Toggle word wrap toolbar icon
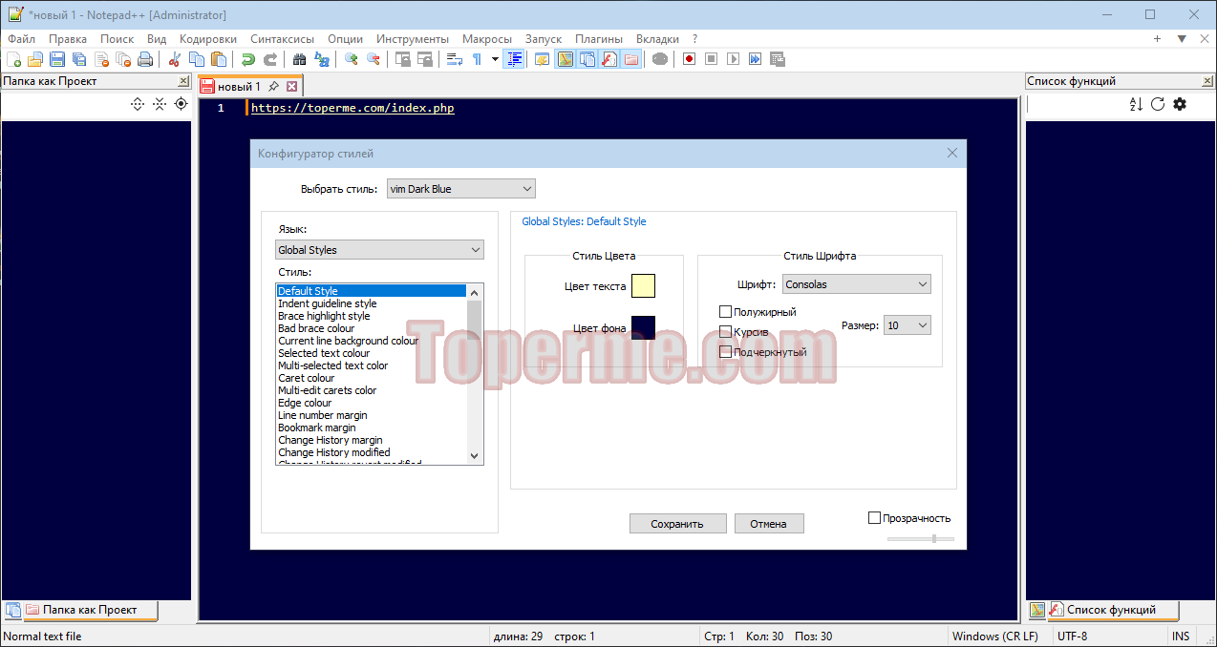Image resolution: width=1217 pixels, height=647 pixels. [x=455, y=59]
